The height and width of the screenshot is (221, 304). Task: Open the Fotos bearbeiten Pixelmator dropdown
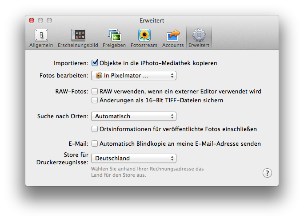(x=133, y=76)
